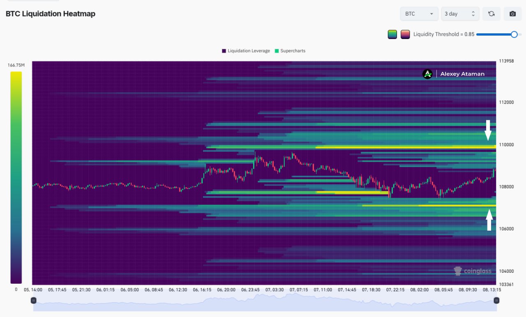Click the liquidation color scale bar
This screenshot has width=526, height=317.
pyautogui.click(x=16, y=177)
